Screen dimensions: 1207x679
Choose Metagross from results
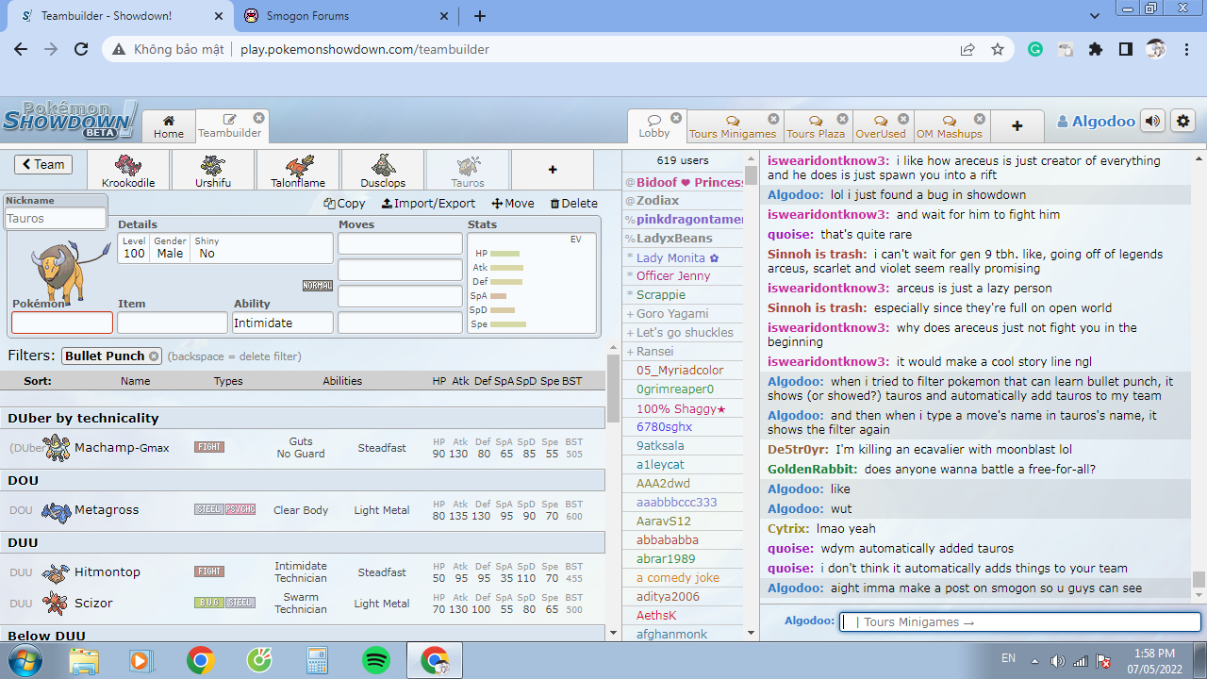302,510
